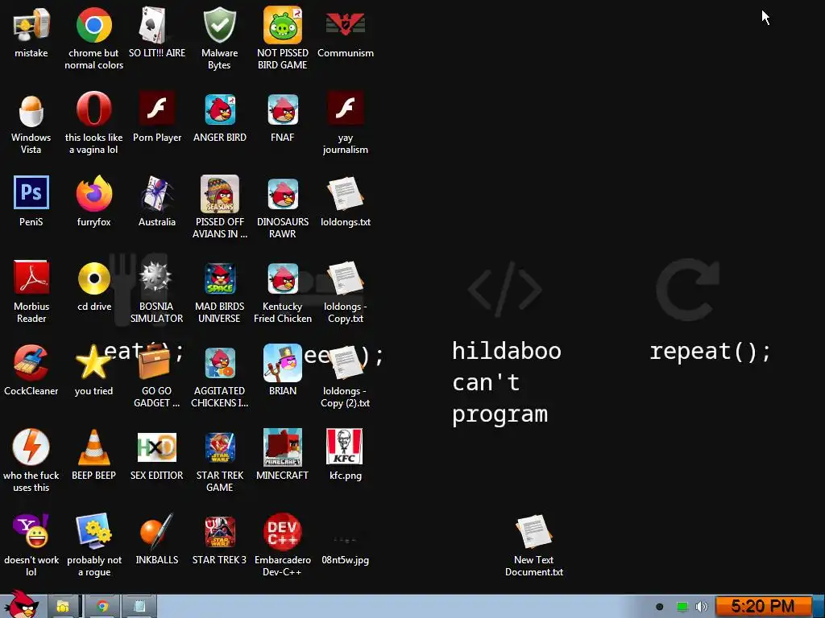
Task: Open the 'mistake' desktop icon
Action: coord(31,25)
